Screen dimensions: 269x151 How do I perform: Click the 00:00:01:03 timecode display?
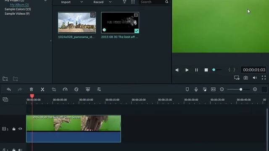pos(254,70)
